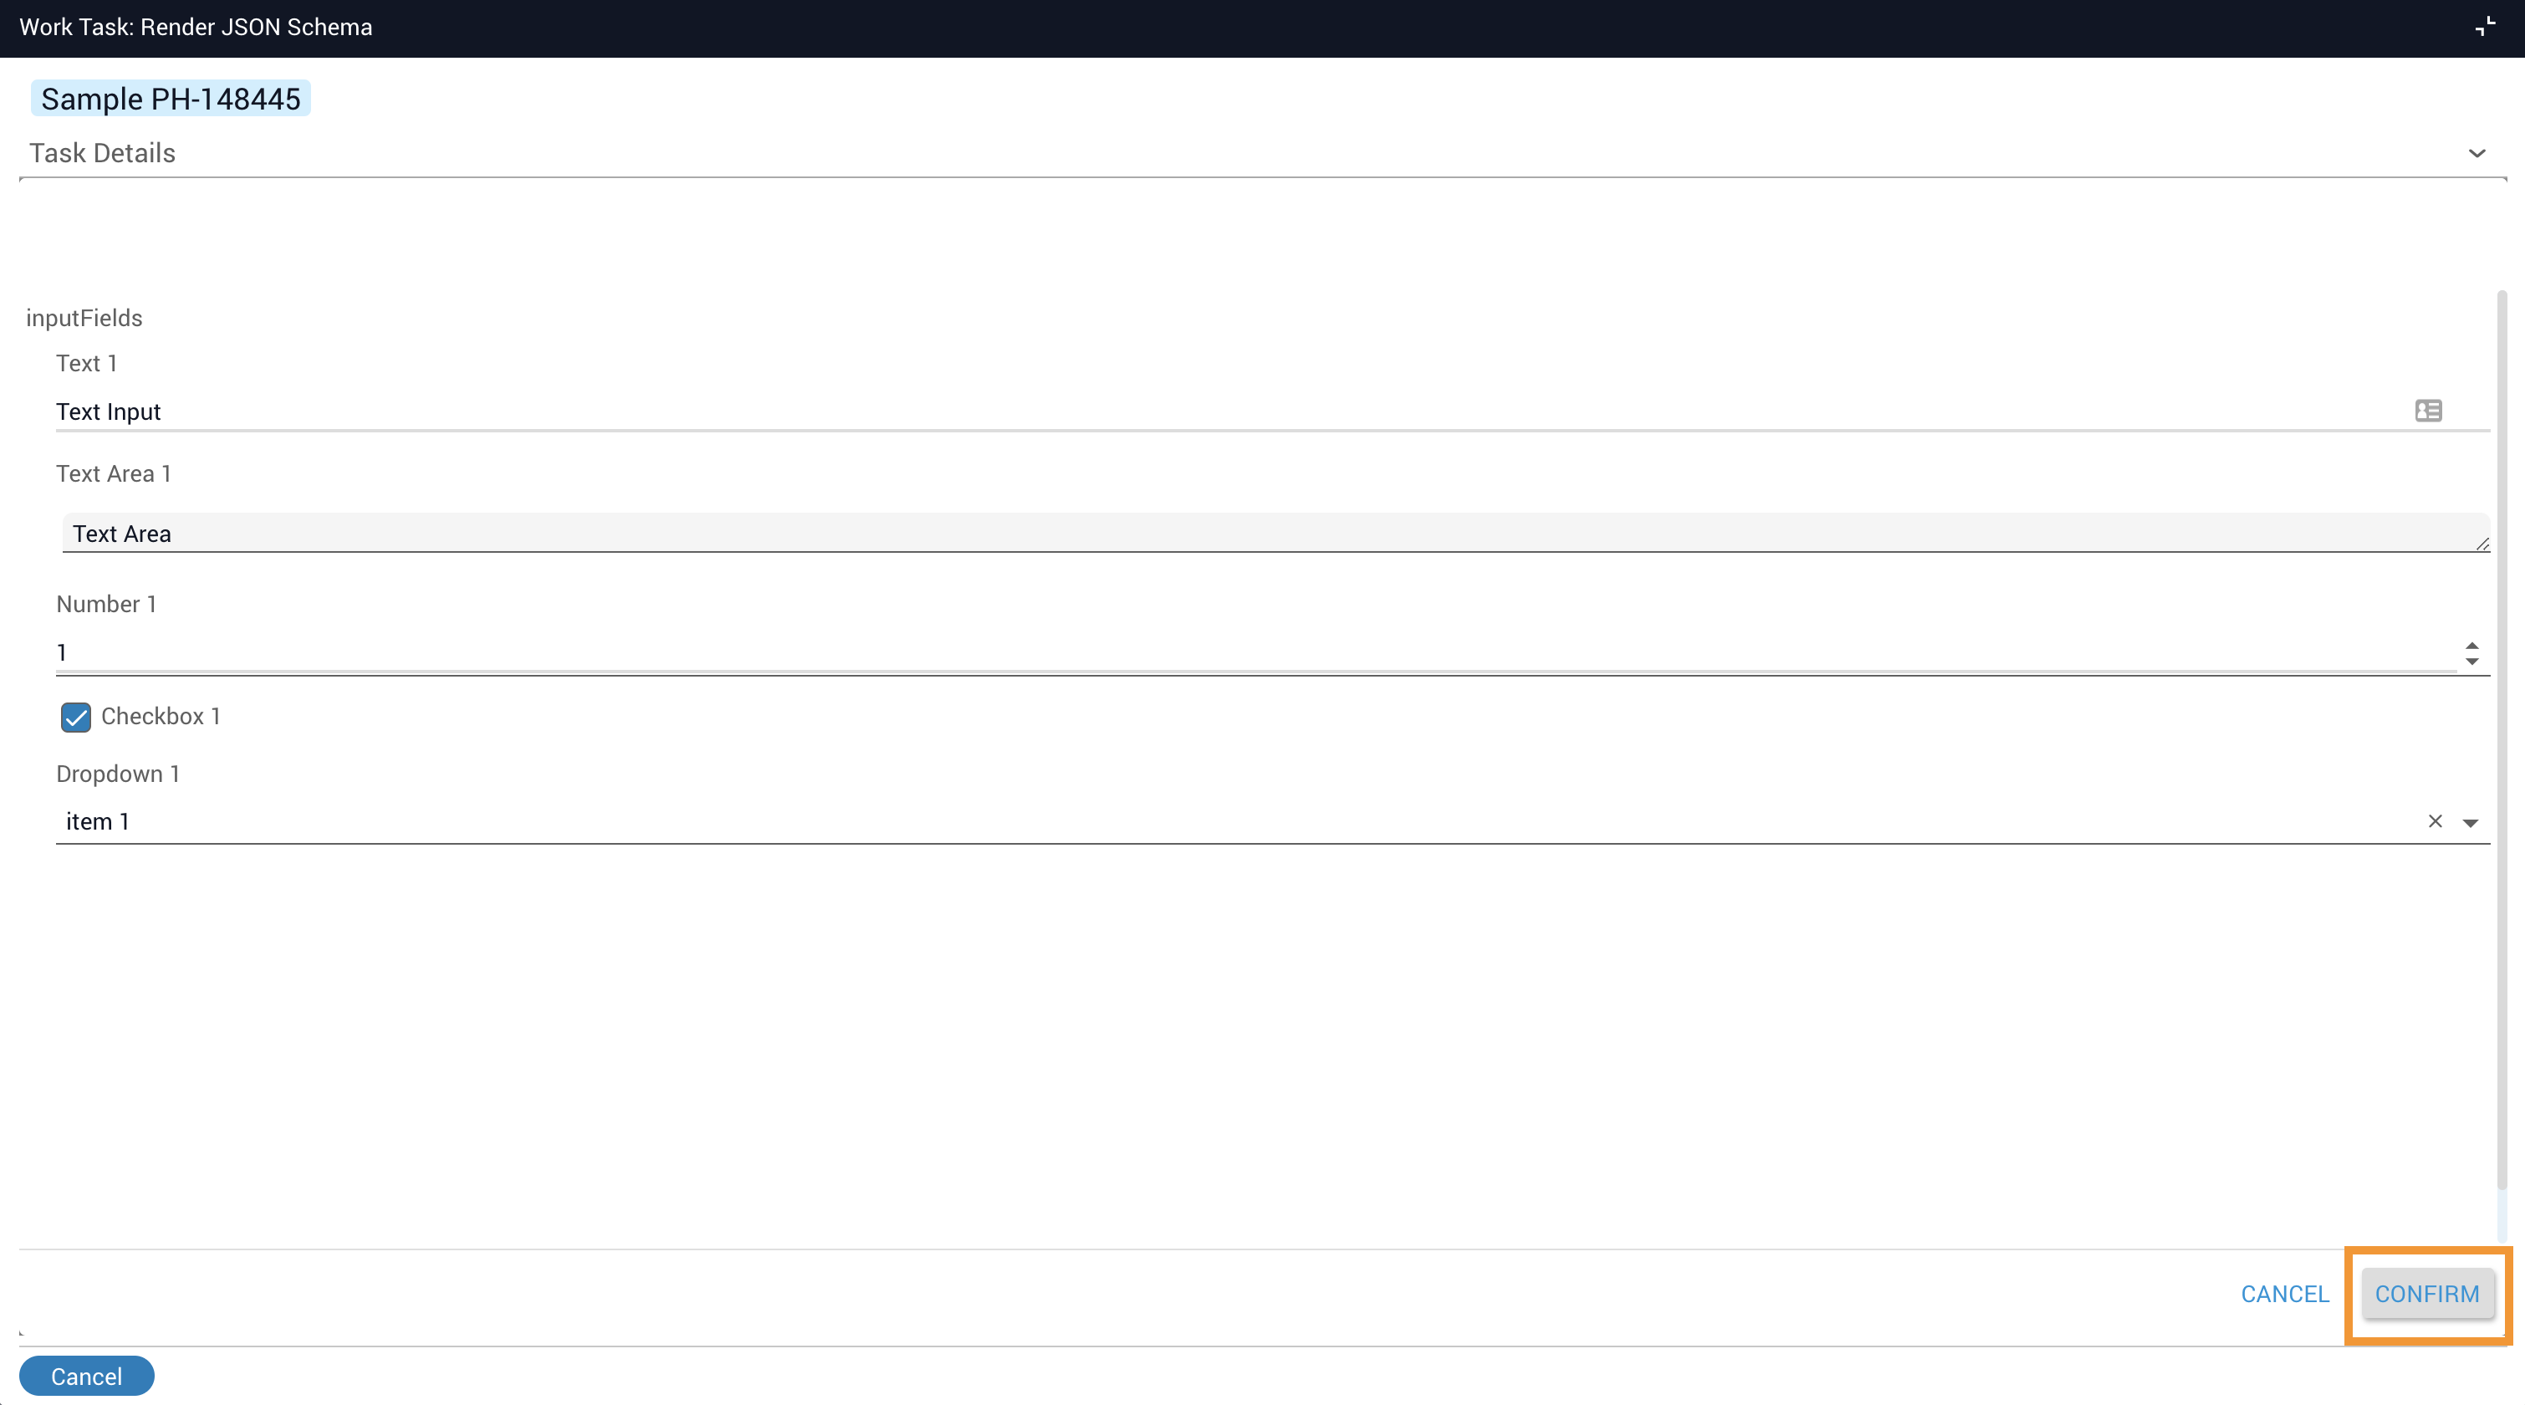Select the Sample PH-148445 chip
Viewport: 2525px width, 1405px height.
(171, 99)
